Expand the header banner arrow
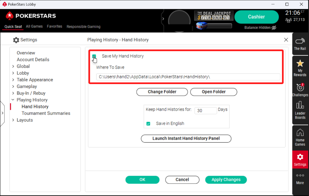 tap(163, 19)
